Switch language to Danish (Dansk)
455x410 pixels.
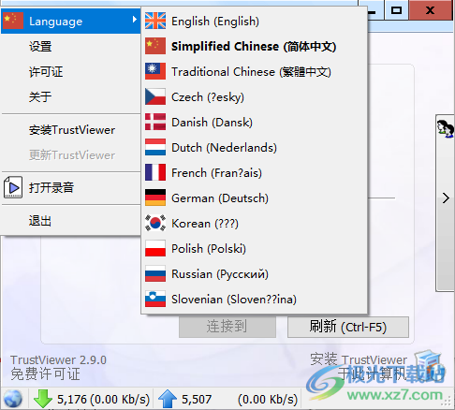(254, 123)
